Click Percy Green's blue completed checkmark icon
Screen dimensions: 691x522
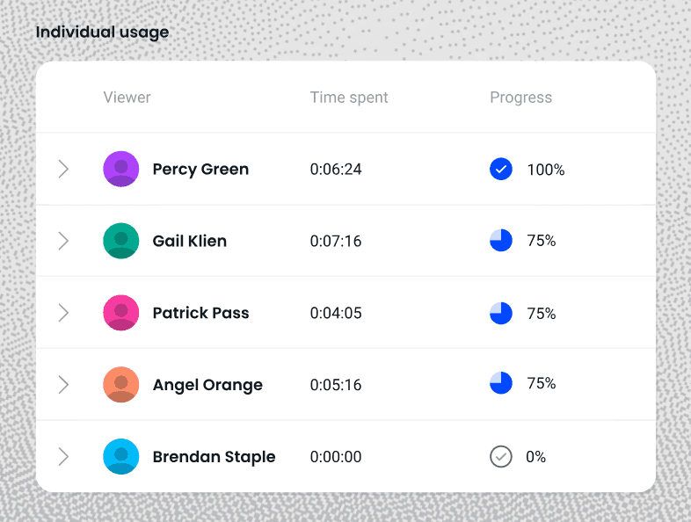click(x=501, y=169)
